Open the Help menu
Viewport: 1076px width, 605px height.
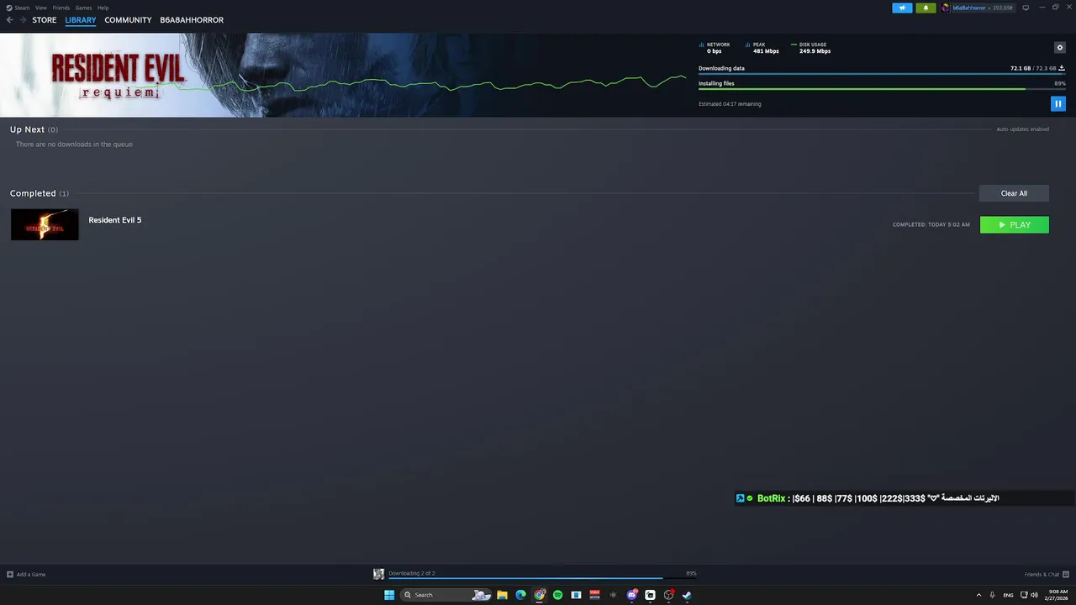click(103, 8)
